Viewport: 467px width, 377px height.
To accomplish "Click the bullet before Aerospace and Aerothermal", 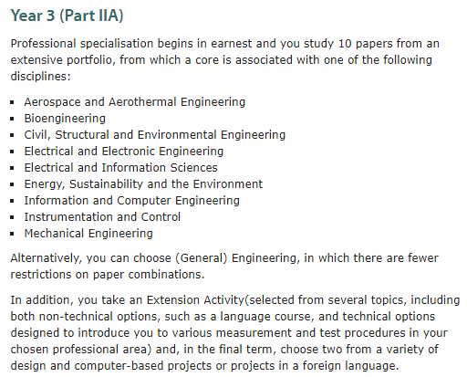I will [12, 102].
